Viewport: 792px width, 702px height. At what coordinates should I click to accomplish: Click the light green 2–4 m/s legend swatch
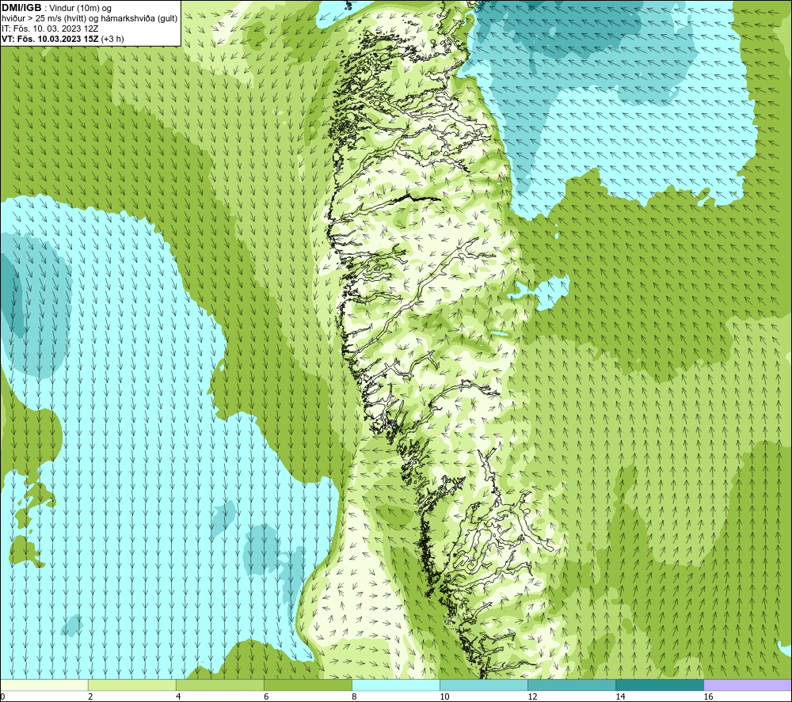(132, 685)
